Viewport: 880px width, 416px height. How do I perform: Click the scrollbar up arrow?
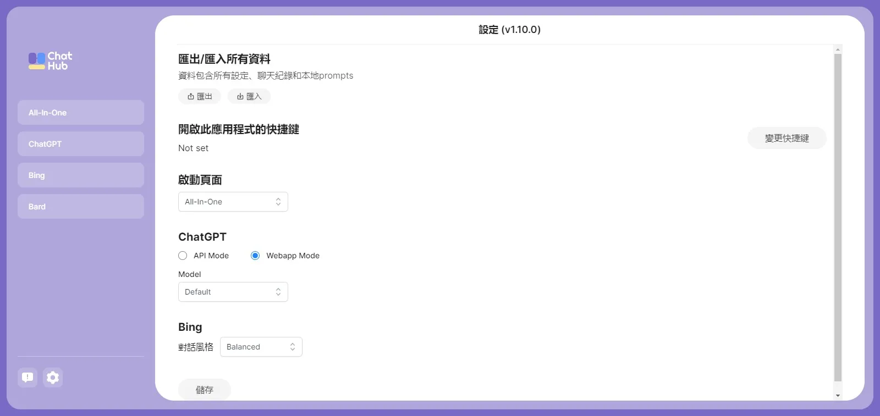click(x=838, y=49)
